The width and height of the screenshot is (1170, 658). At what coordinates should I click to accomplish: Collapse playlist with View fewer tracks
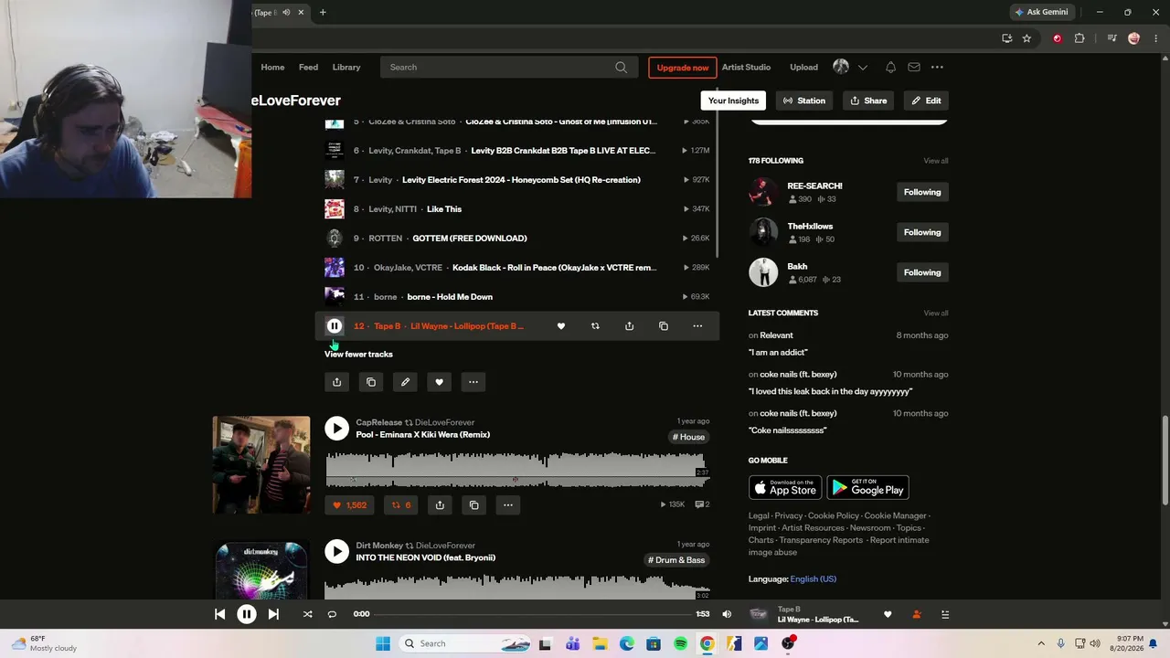[358, 355]
